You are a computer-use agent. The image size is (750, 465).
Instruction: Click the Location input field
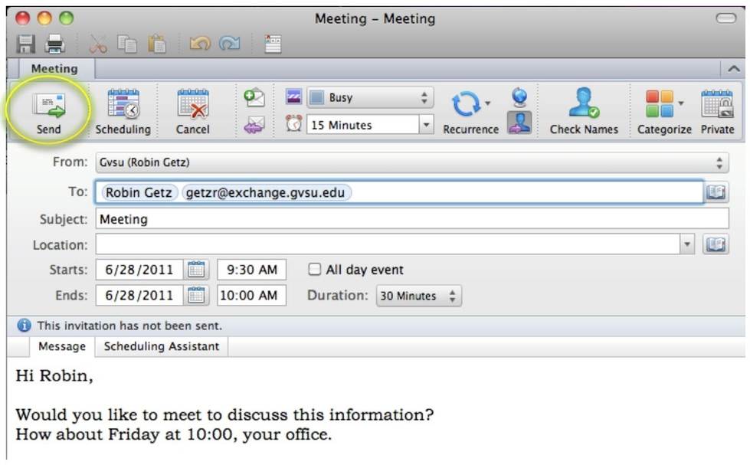(x=387, y=245)
